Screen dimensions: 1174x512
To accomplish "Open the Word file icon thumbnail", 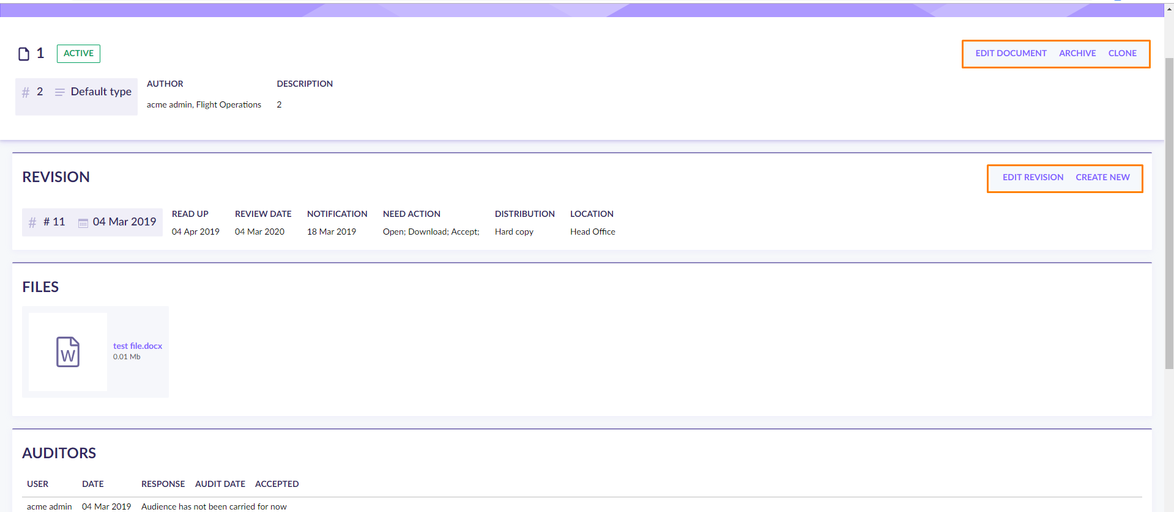I will tap(68, 352).
